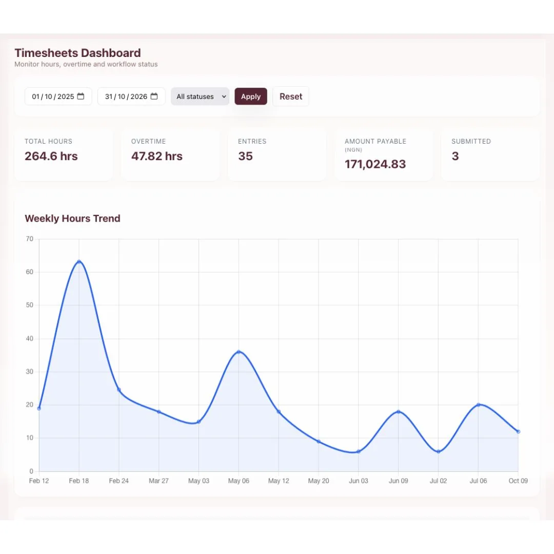Select the Submitted count 3
The height and width of the screenshot is (554, 554).
pos(456,156)
